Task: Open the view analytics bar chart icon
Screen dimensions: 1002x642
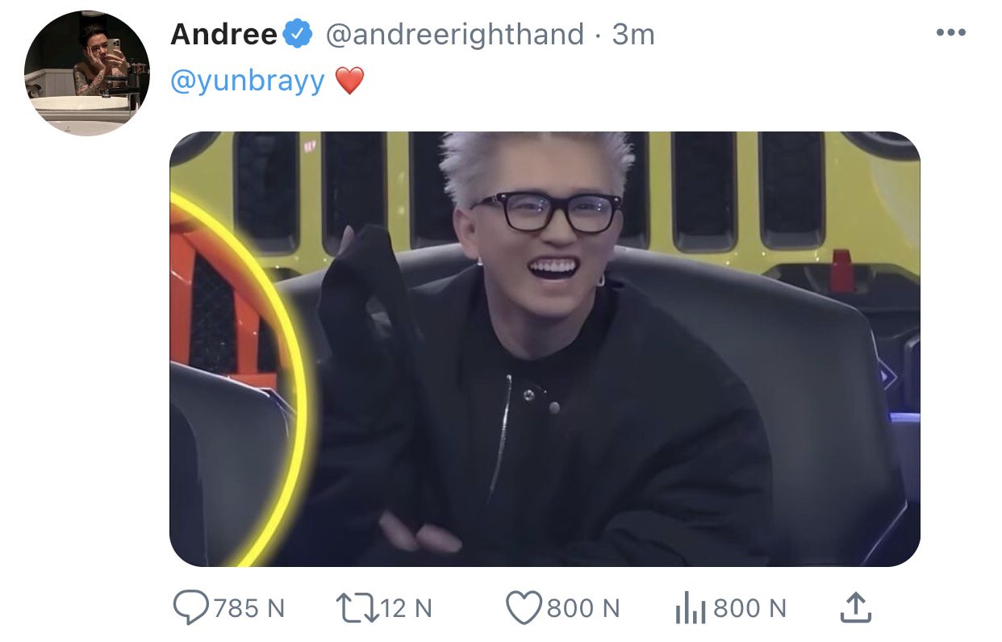Action: [690, 608]
